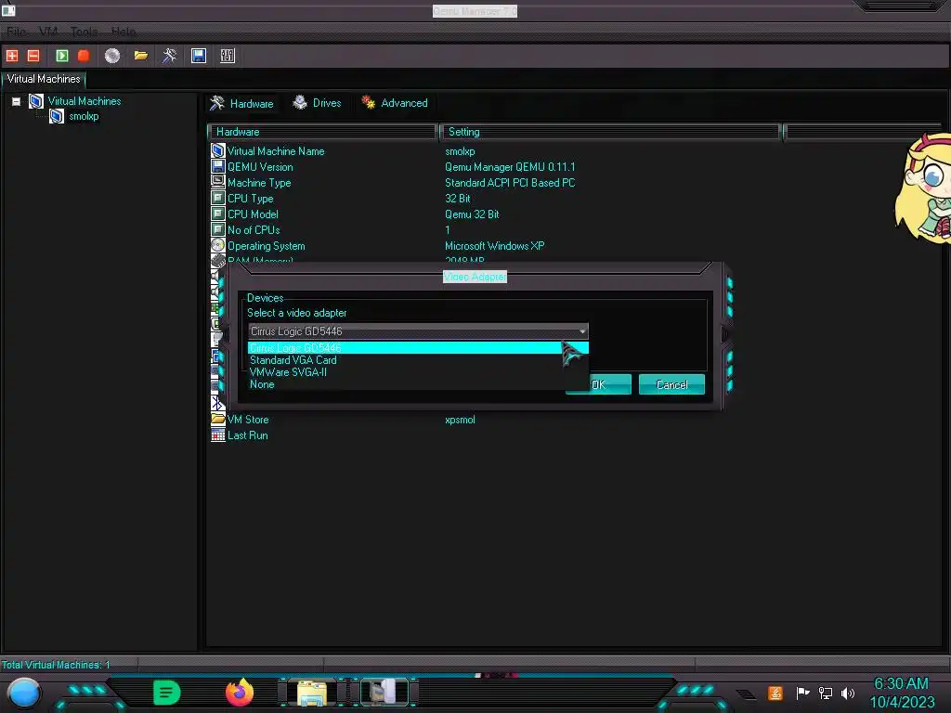Confirm with the OK button

point(599,384)
